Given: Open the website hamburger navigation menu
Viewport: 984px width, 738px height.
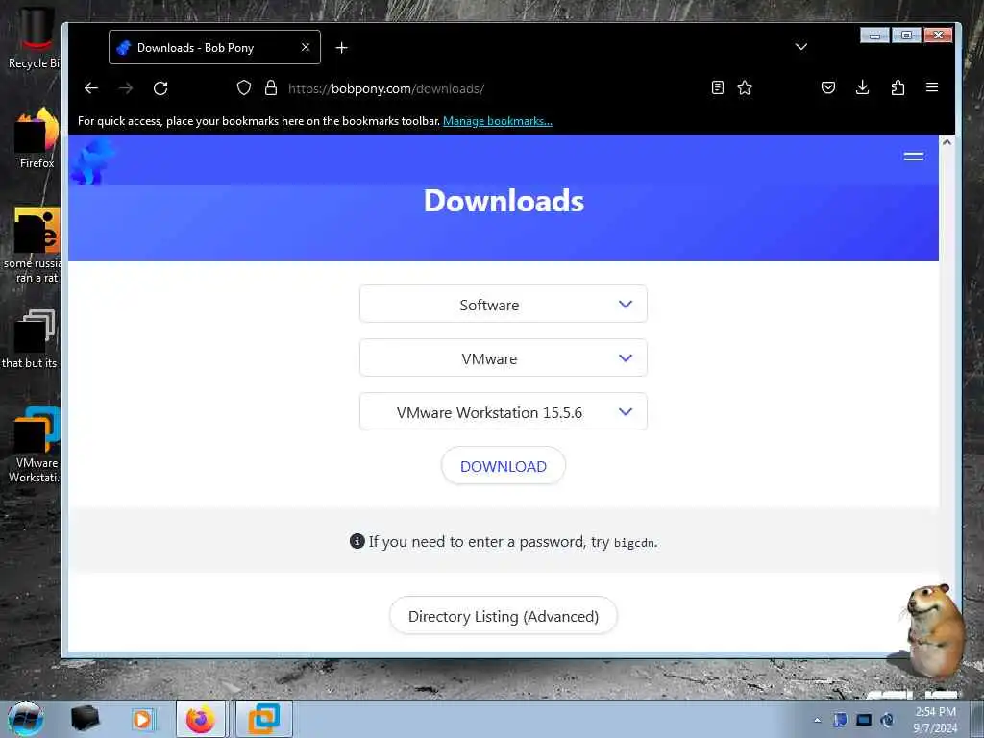Looking at the screenshot, I should 914,157.
